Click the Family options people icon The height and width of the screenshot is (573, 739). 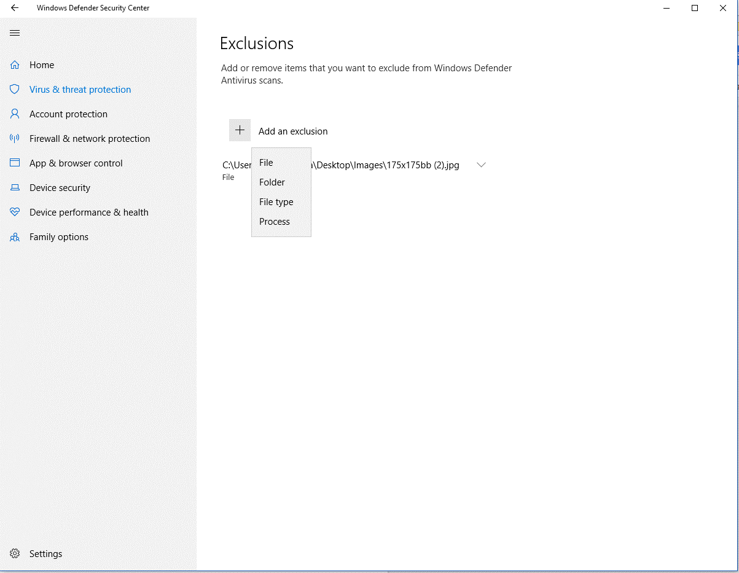pyautogui.click(x=15, y=237)
